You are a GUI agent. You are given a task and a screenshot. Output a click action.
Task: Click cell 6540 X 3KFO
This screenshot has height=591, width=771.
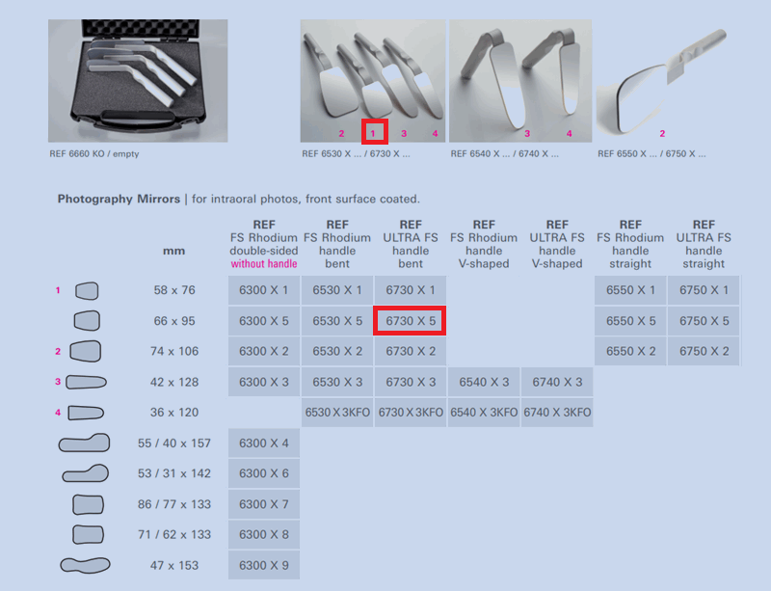(x=484, y=413)
